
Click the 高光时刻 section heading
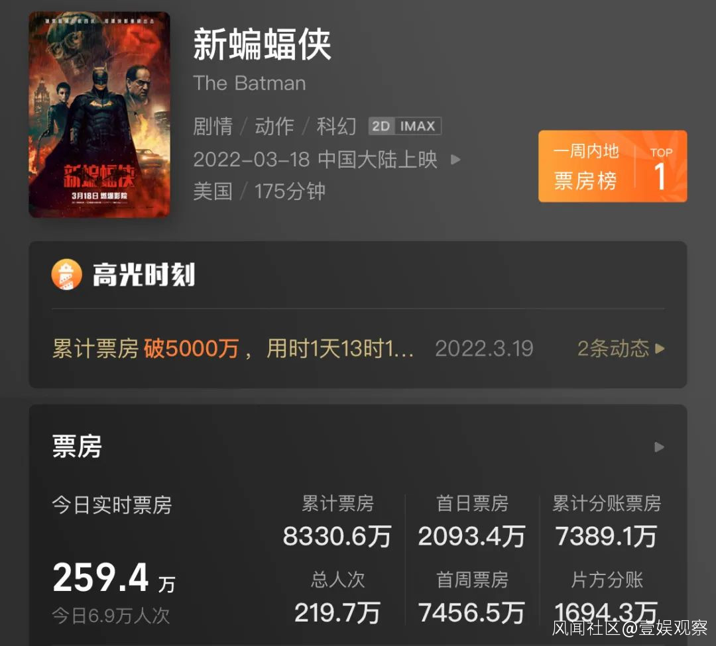tap(144, 275)
